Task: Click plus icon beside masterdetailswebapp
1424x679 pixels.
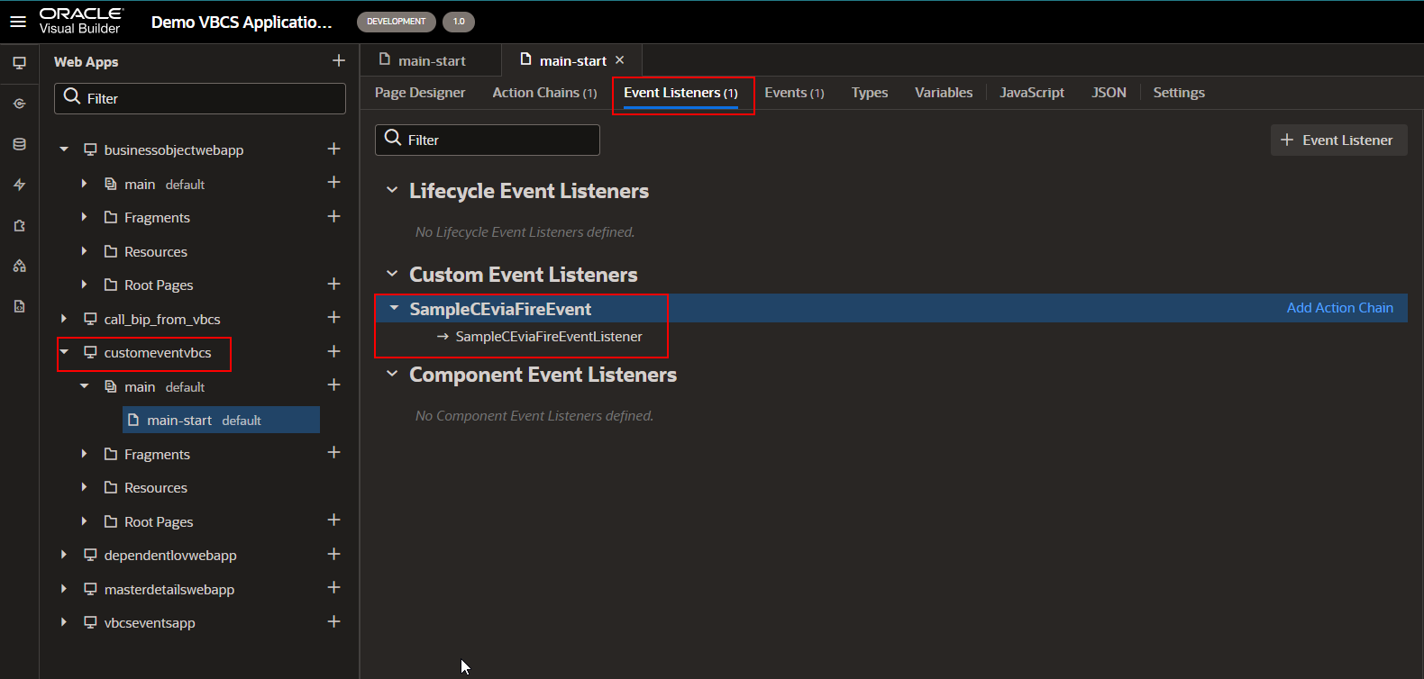Action: pyautogui.click(x=333, y=587)
